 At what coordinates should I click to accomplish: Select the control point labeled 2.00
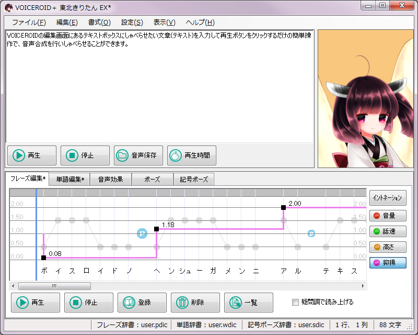tap(283, 208)
